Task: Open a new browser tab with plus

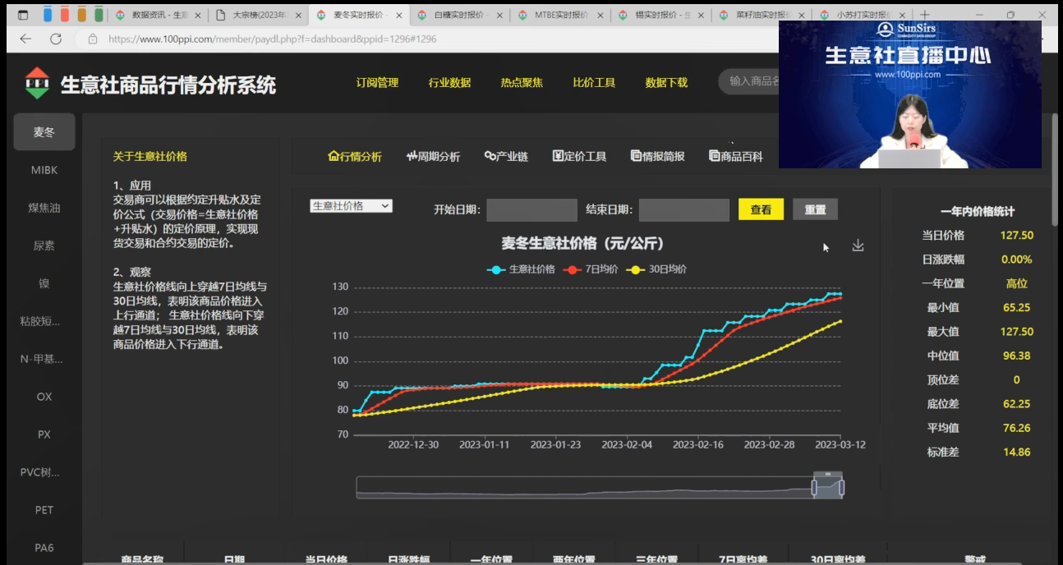Action: coord(924,15)
